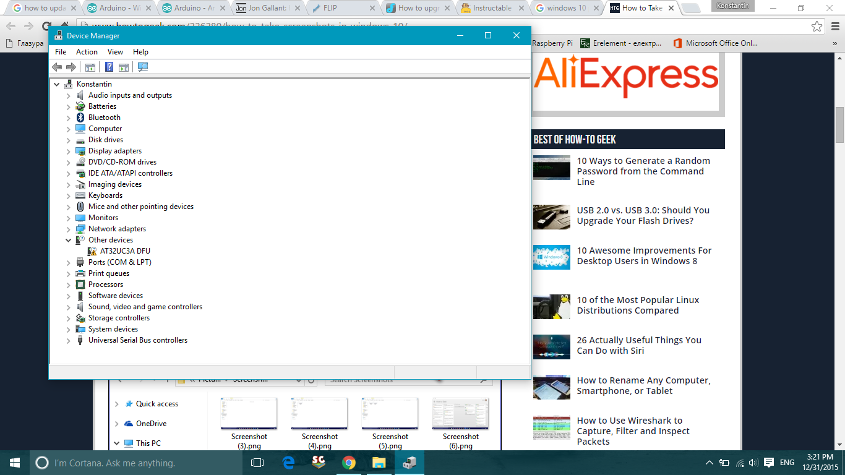Expand the Universal Serial Bus controllers node

pos(68,340)
